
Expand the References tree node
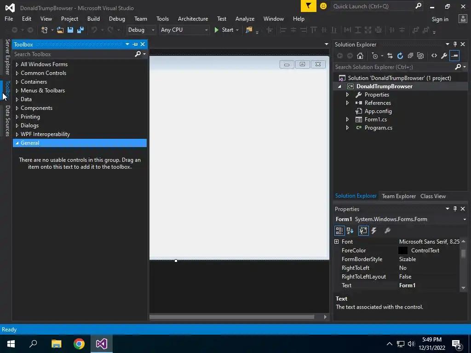pos(347,103)
